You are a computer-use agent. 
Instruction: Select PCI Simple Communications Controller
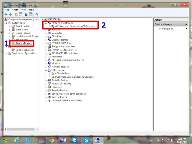75,77
